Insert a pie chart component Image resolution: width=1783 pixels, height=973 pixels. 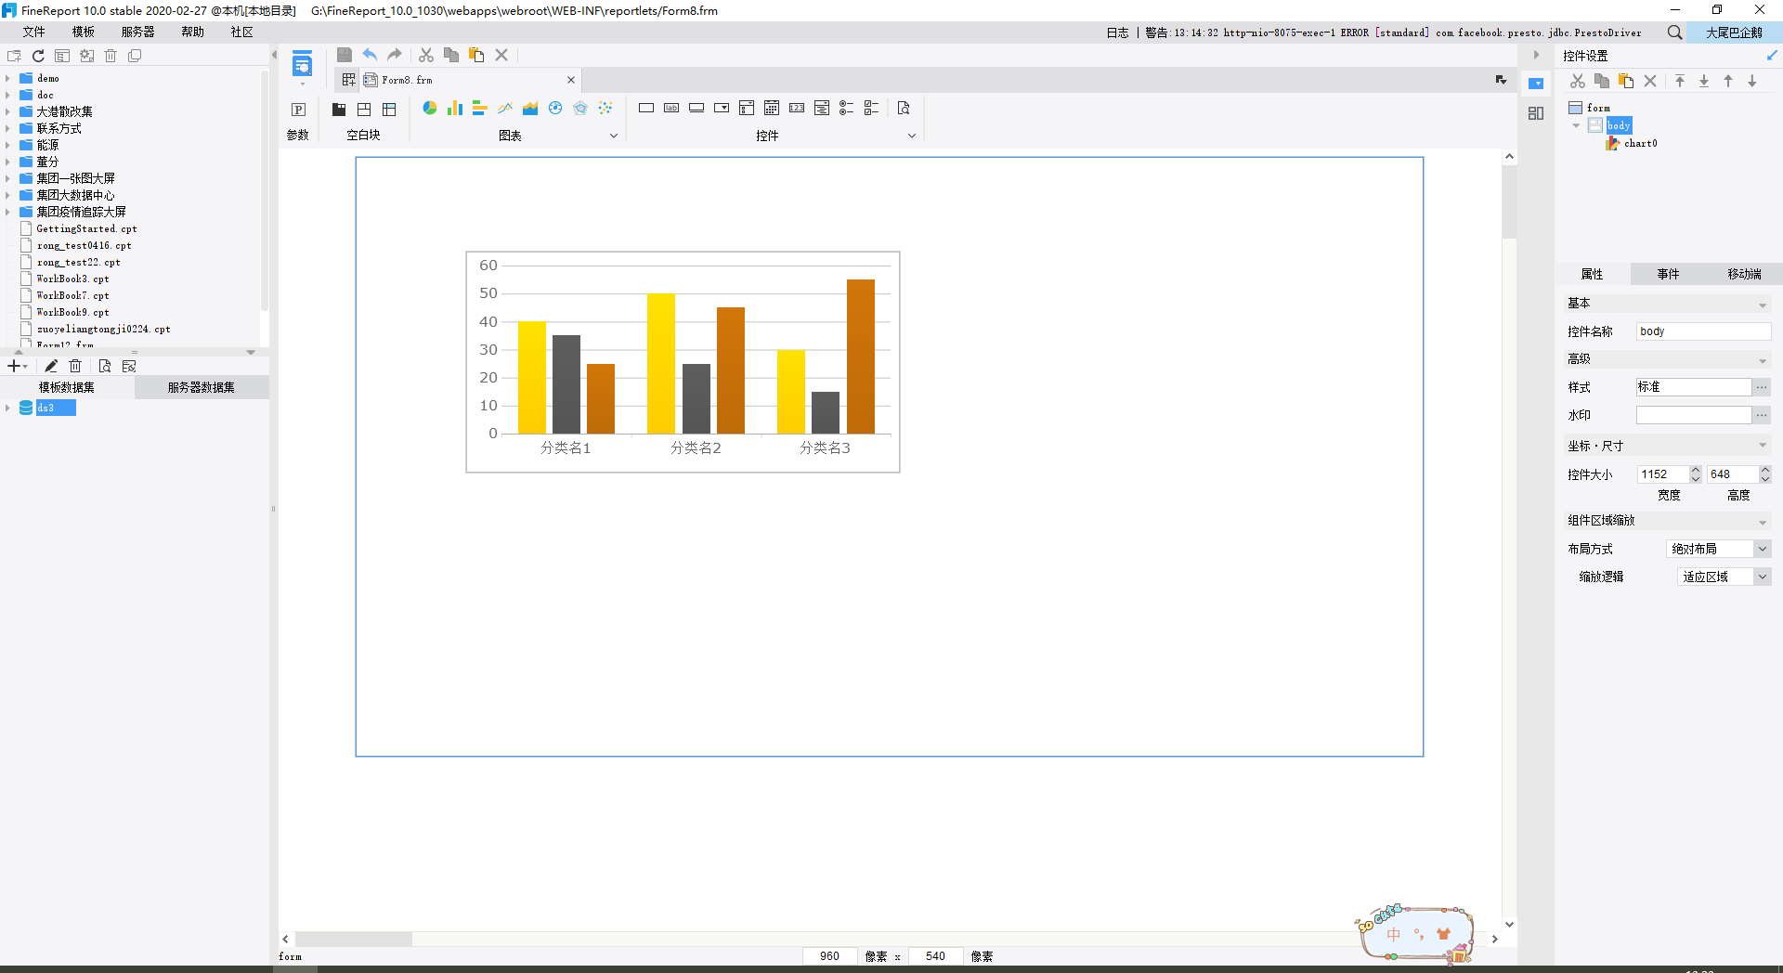click(x=430, y=109)
